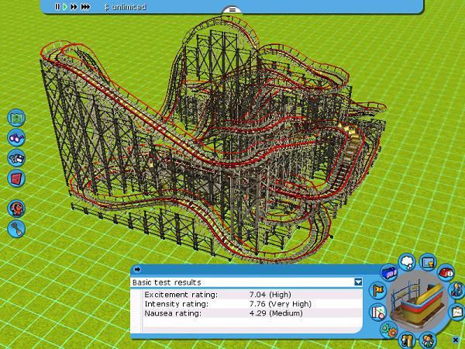The width and height of the screenshot is (465, 349).
Task: Set game speed to double fast-forward
Action: pyautogui.click(x=74, y=6)
